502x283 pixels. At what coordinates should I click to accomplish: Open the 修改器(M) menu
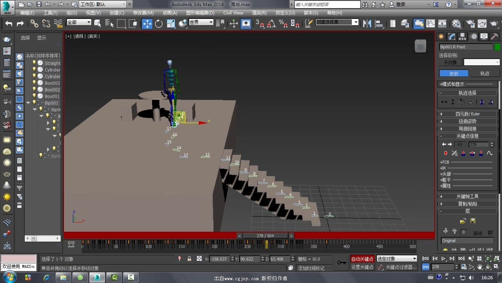tap(143, 13)
